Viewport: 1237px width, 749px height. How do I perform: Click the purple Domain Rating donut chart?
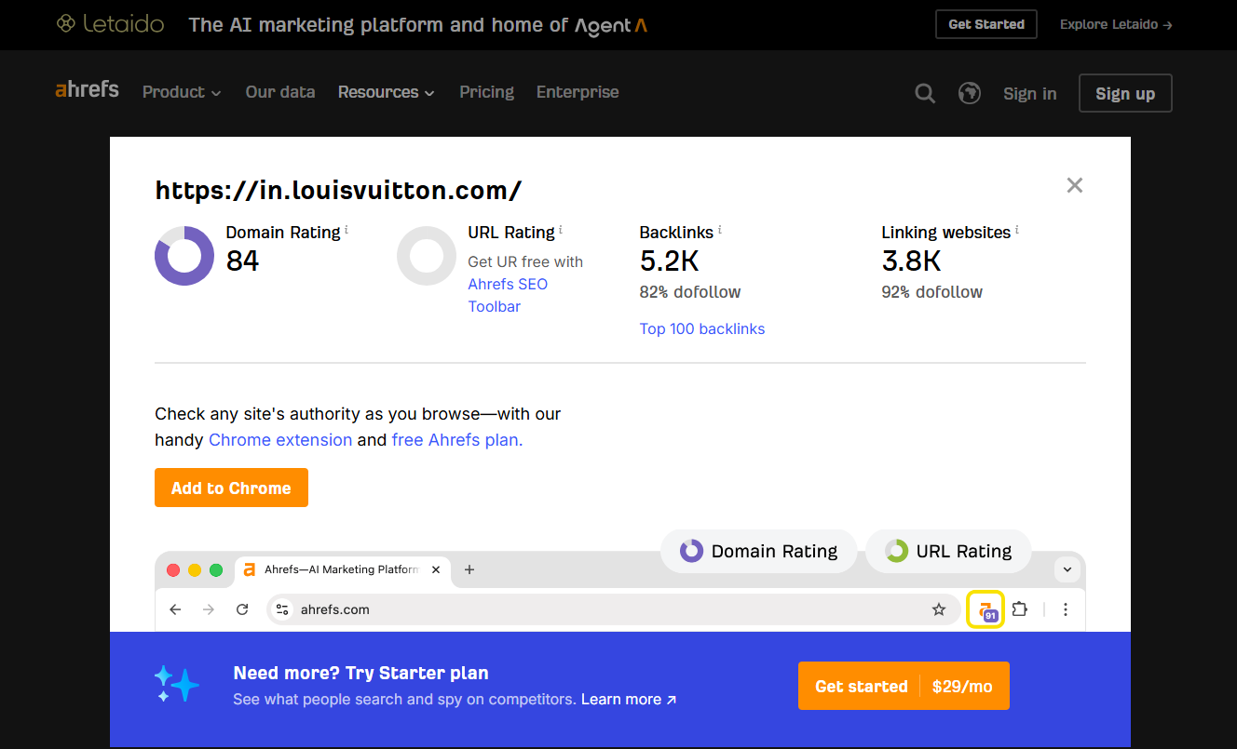[x=184, y=256]
